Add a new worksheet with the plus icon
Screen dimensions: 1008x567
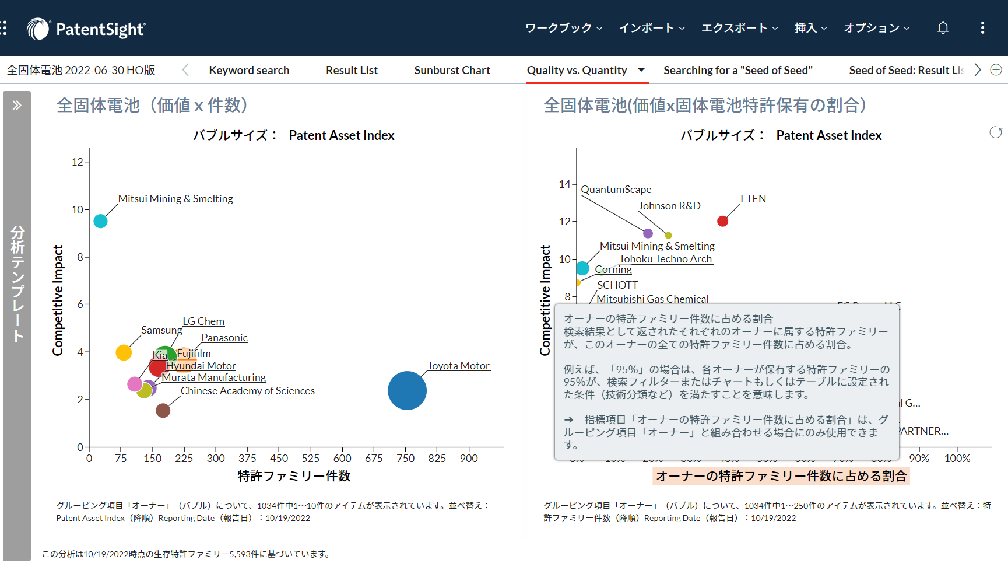click(x=996, y=69)
